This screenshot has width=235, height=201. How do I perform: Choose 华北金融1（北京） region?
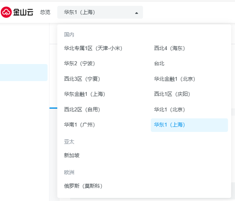(x=175, y=79)
